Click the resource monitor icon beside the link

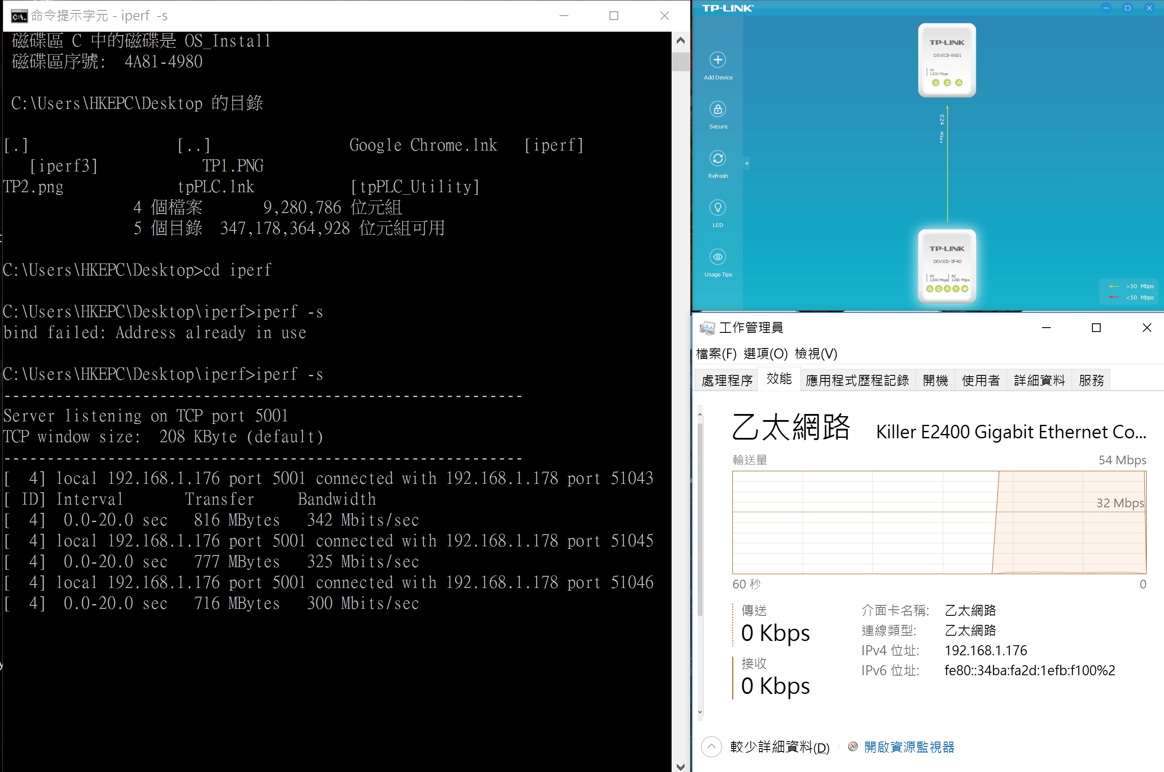pyautogui.click(x=853, y=747)
